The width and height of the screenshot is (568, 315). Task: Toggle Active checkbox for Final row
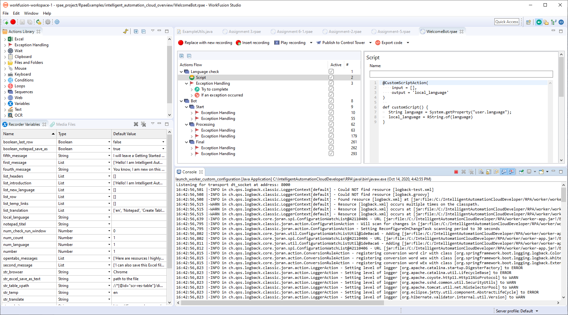[331, 142]
